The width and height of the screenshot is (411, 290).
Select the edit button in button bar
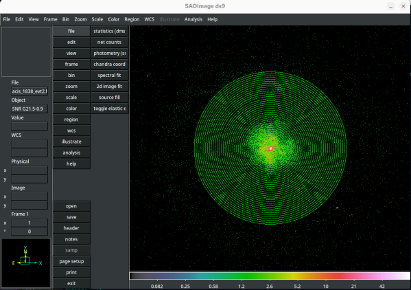(x=71, y=42)
